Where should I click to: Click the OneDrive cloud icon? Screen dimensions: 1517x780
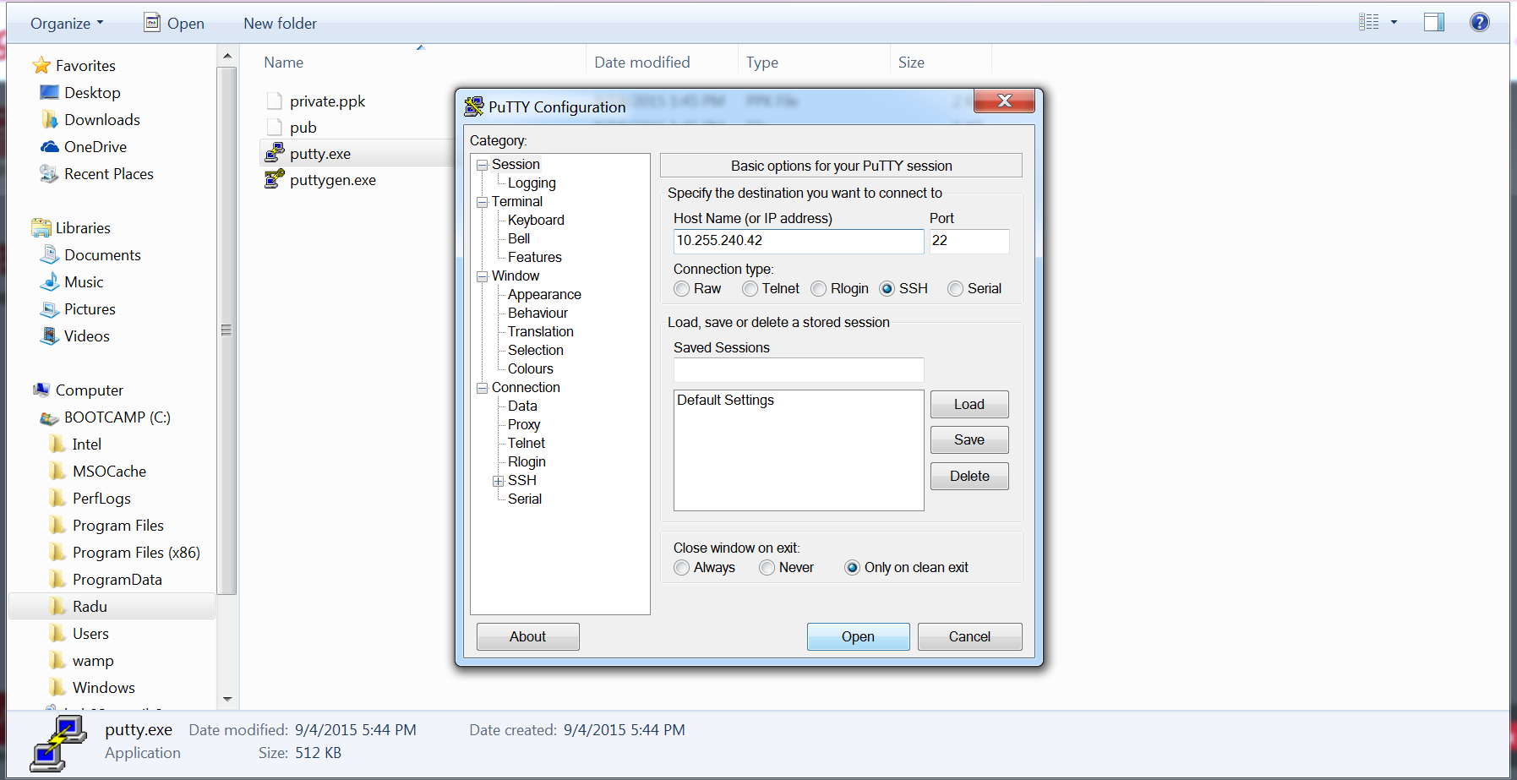point(50,147)
